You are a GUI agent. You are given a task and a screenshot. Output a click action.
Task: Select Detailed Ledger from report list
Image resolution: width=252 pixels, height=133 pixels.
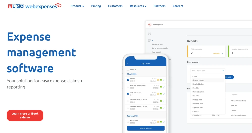tap(198, 84)
